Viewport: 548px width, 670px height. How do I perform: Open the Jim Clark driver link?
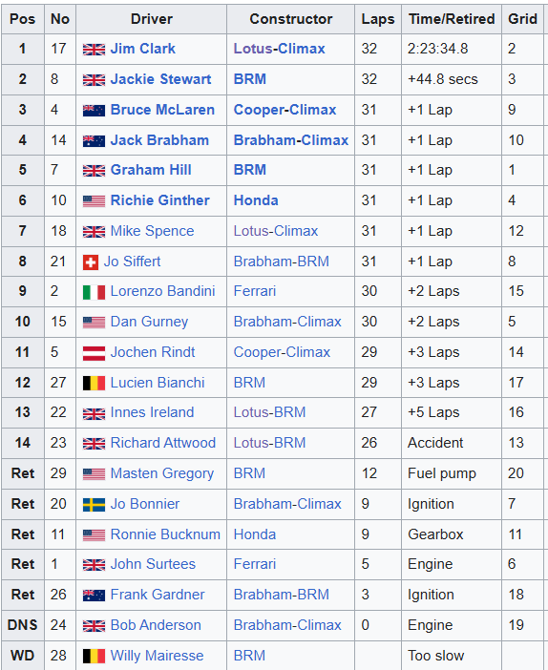click(x=143, y=49)
